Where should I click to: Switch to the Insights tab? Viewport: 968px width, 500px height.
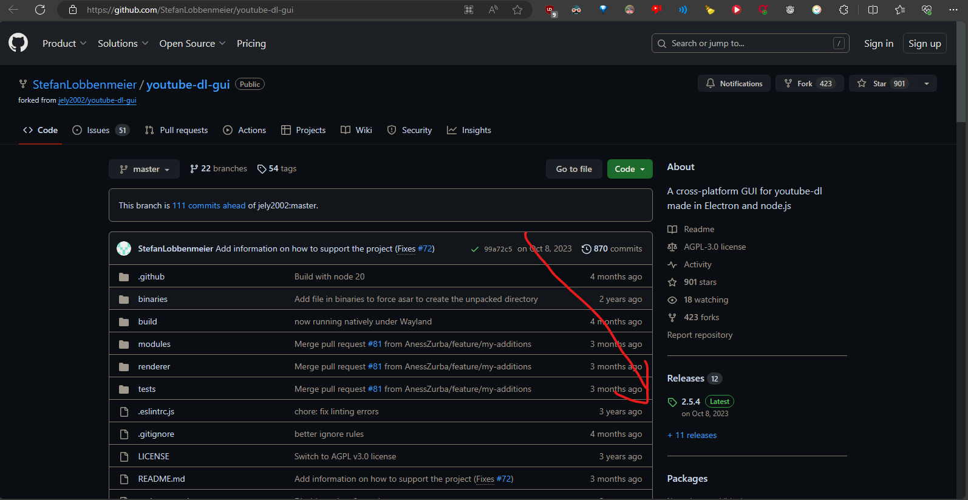click(469, 130)
